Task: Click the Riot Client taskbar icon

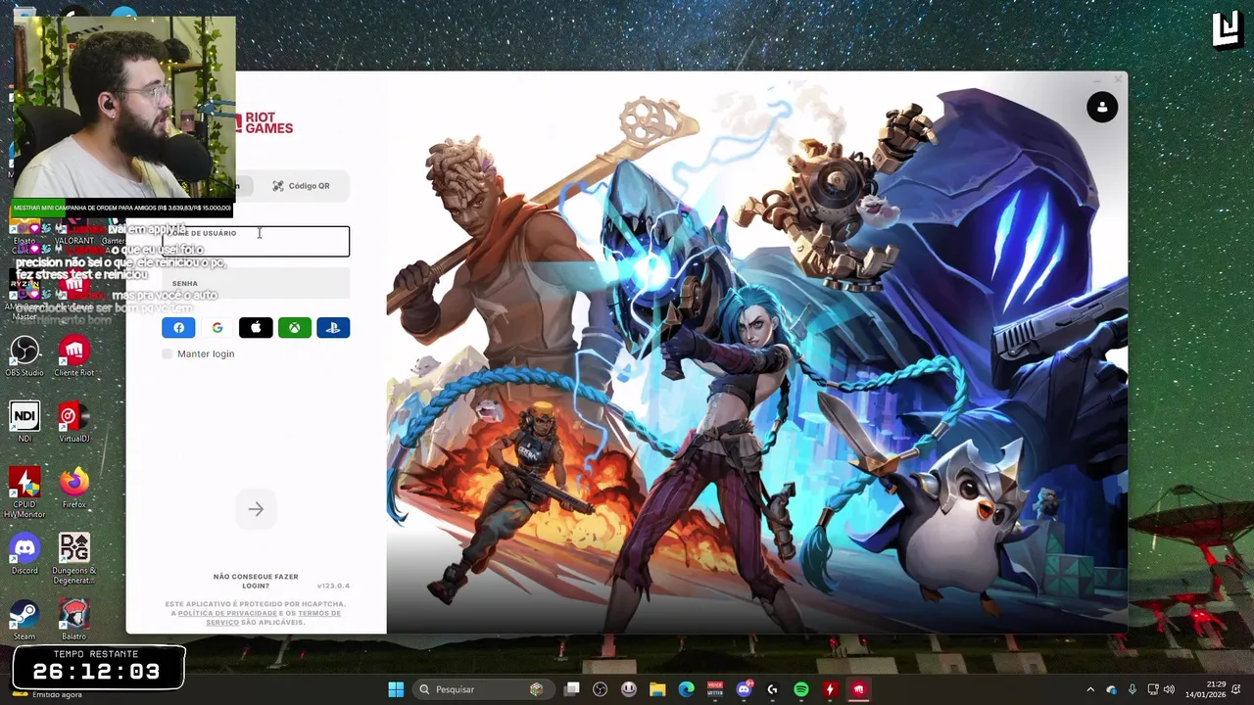Action: (858, 689)
